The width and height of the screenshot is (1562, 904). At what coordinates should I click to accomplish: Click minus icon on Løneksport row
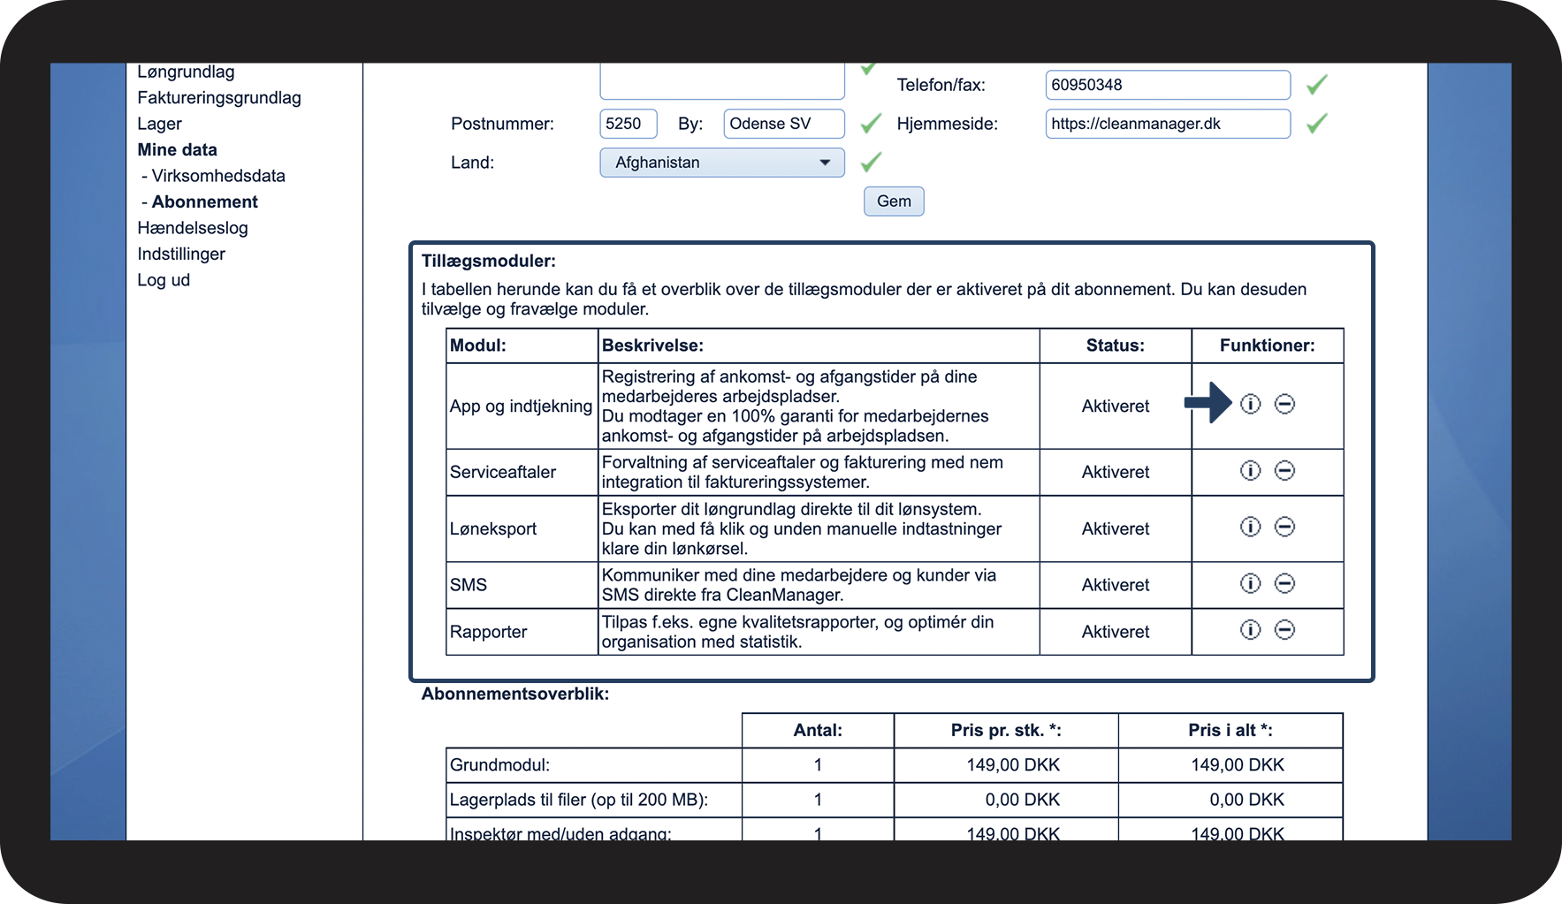1284,527
